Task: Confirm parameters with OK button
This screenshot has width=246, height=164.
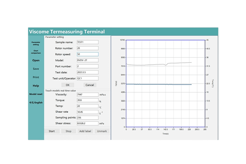Action: [x=68, y=85]
